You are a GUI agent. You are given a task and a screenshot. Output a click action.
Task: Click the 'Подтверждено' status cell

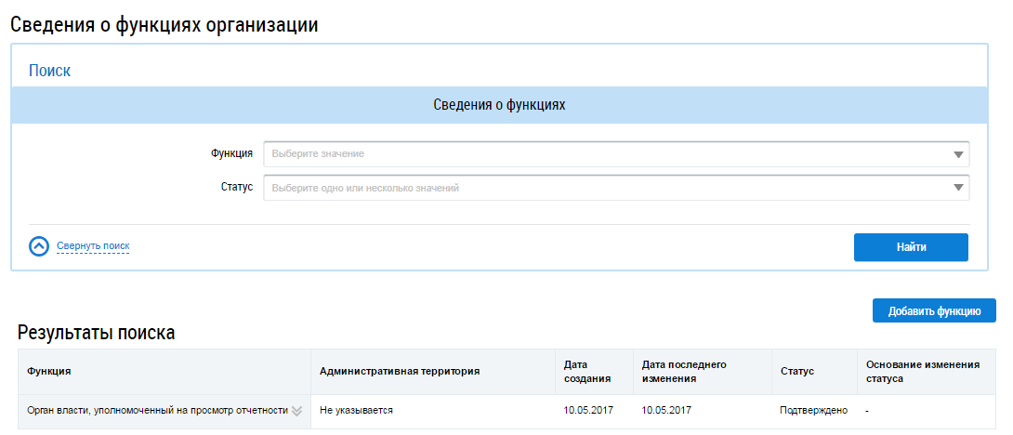(813, 410)
